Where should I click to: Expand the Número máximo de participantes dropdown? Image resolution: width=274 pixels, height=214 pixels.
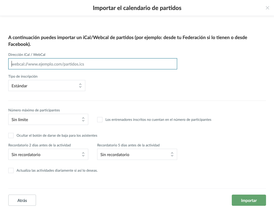pos(48,120)
